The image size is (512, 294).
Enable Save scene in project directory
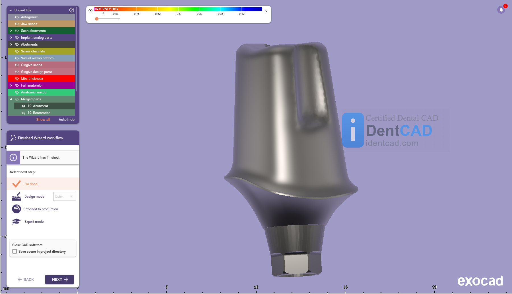click(15, 252)
